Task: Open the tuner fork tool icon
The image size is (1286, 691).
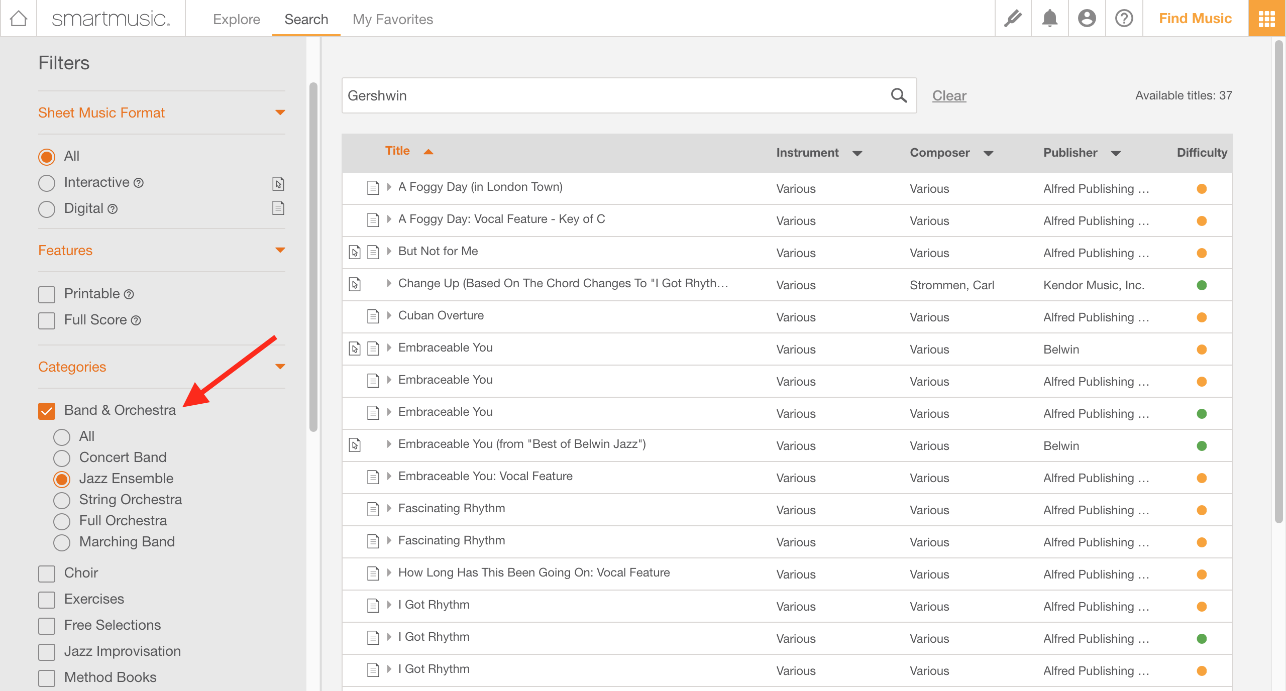Action: pos(1013,19)
